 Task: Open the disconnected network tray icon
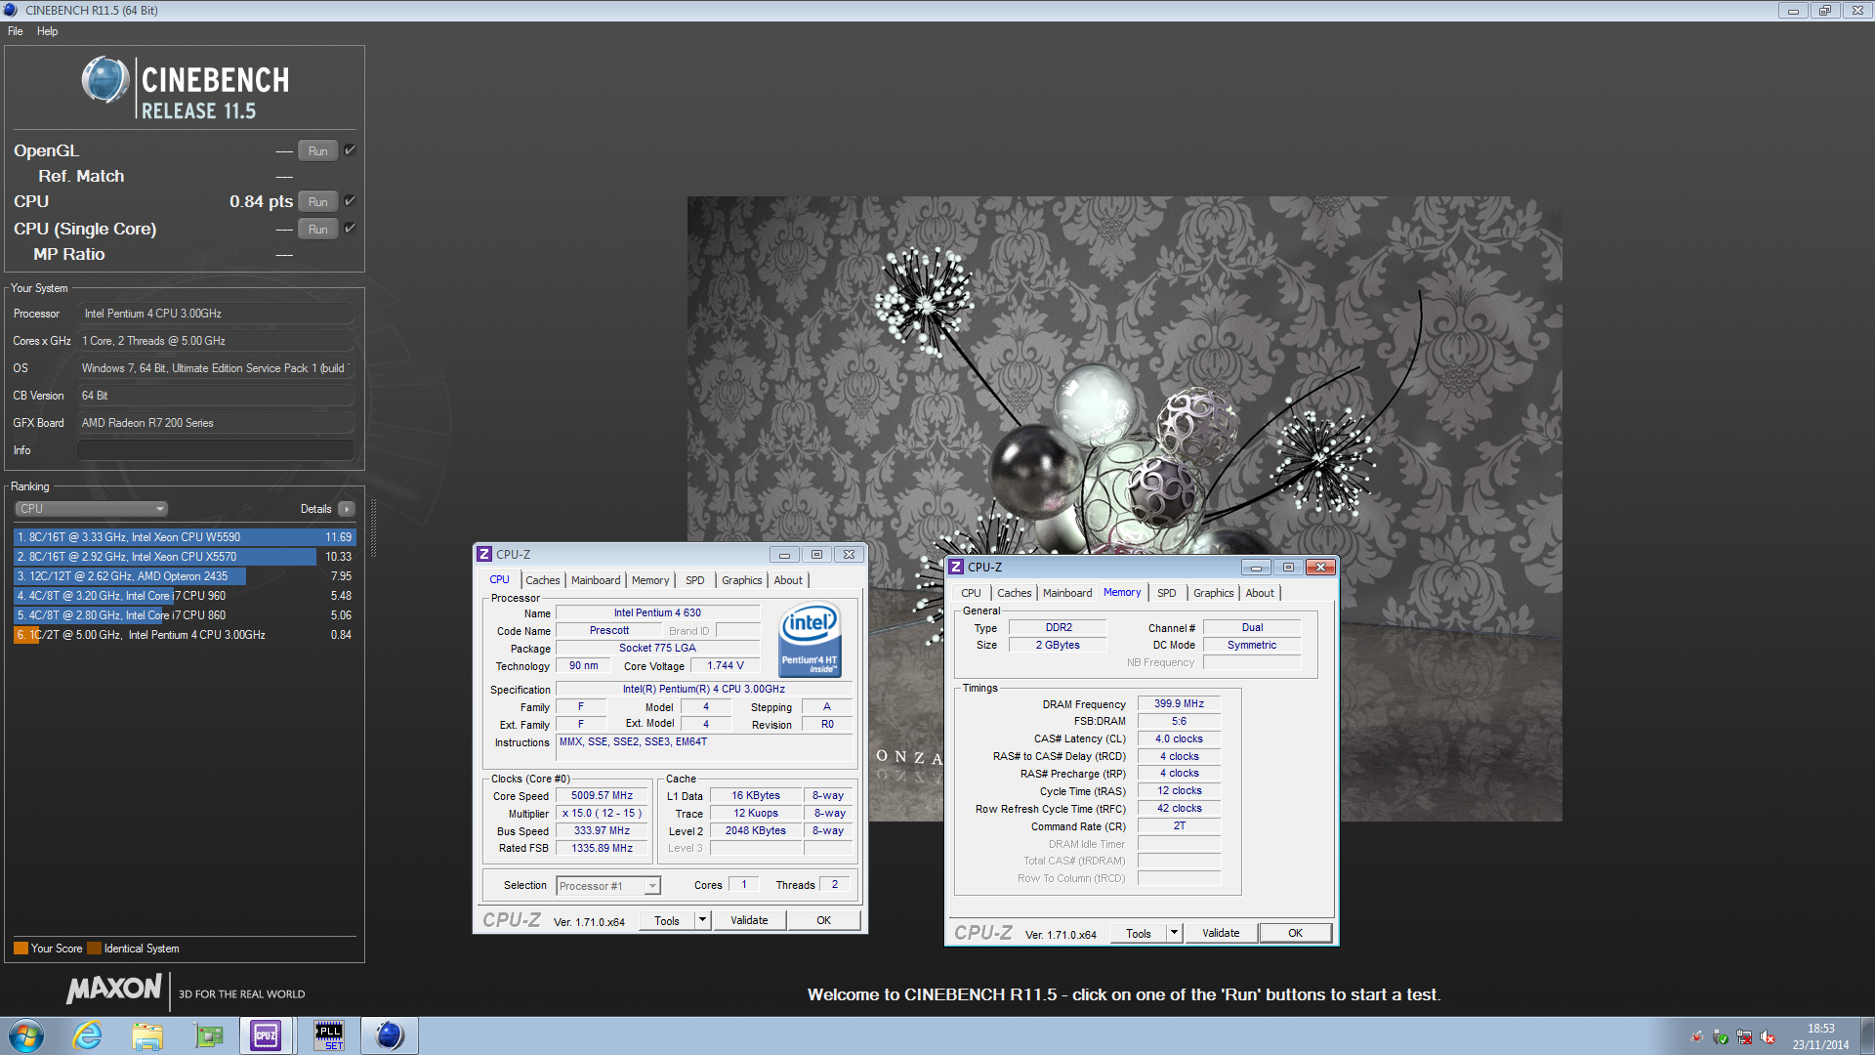tap(1744, 1037)
